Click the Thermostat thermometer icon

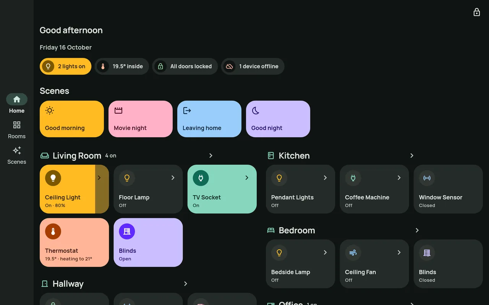click(53, 231)
